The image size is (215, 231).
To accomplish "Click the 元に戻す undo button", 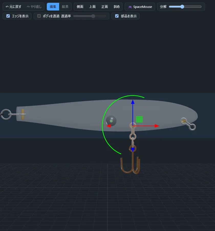I will coord(13,7).
